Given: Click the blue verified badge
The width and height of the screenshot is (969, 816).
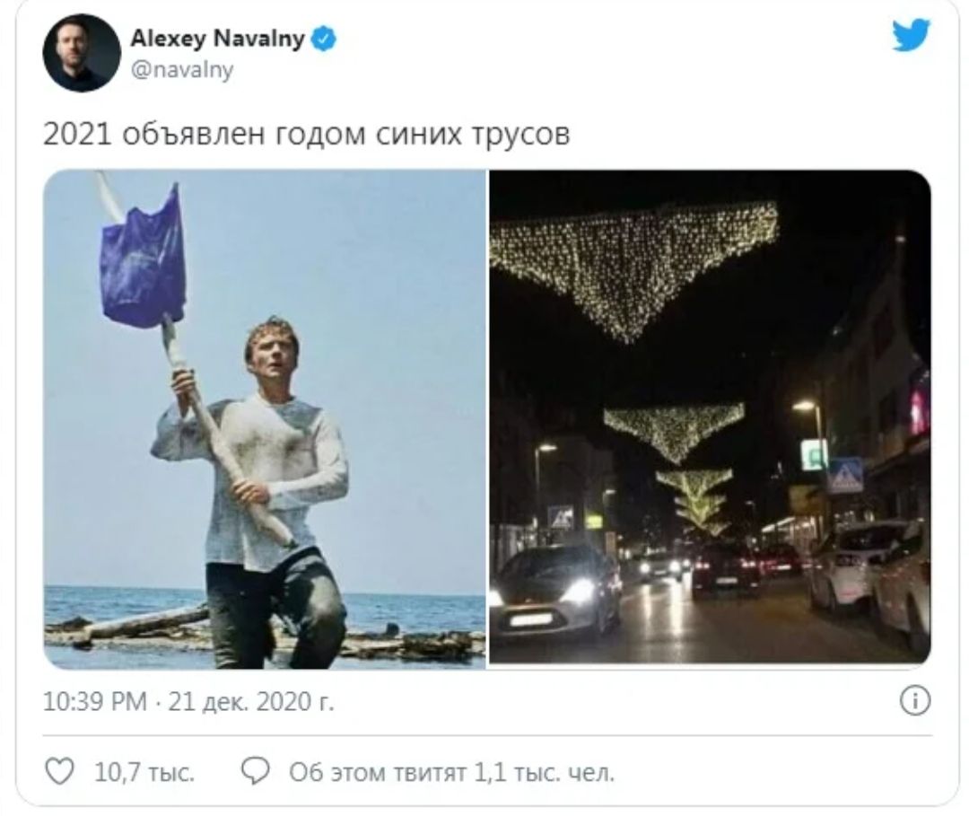Looking at the screenshot, I should [323, 39].
